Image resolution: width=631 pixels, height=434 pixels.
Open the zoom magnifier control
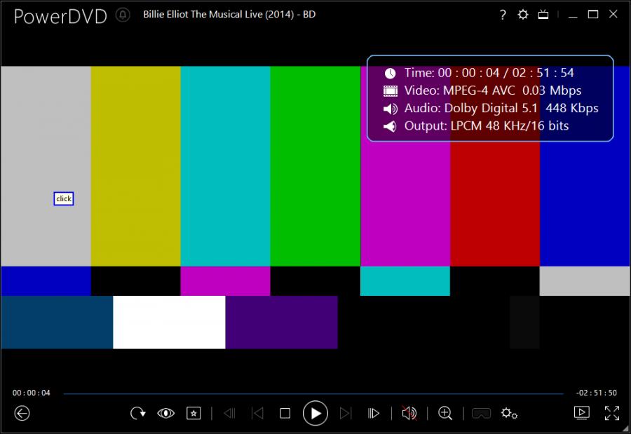tap(445, 413)
